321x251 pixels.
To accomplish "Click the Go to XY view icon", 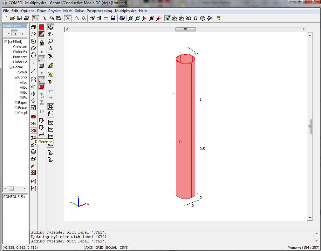I will tap(51, 122).
